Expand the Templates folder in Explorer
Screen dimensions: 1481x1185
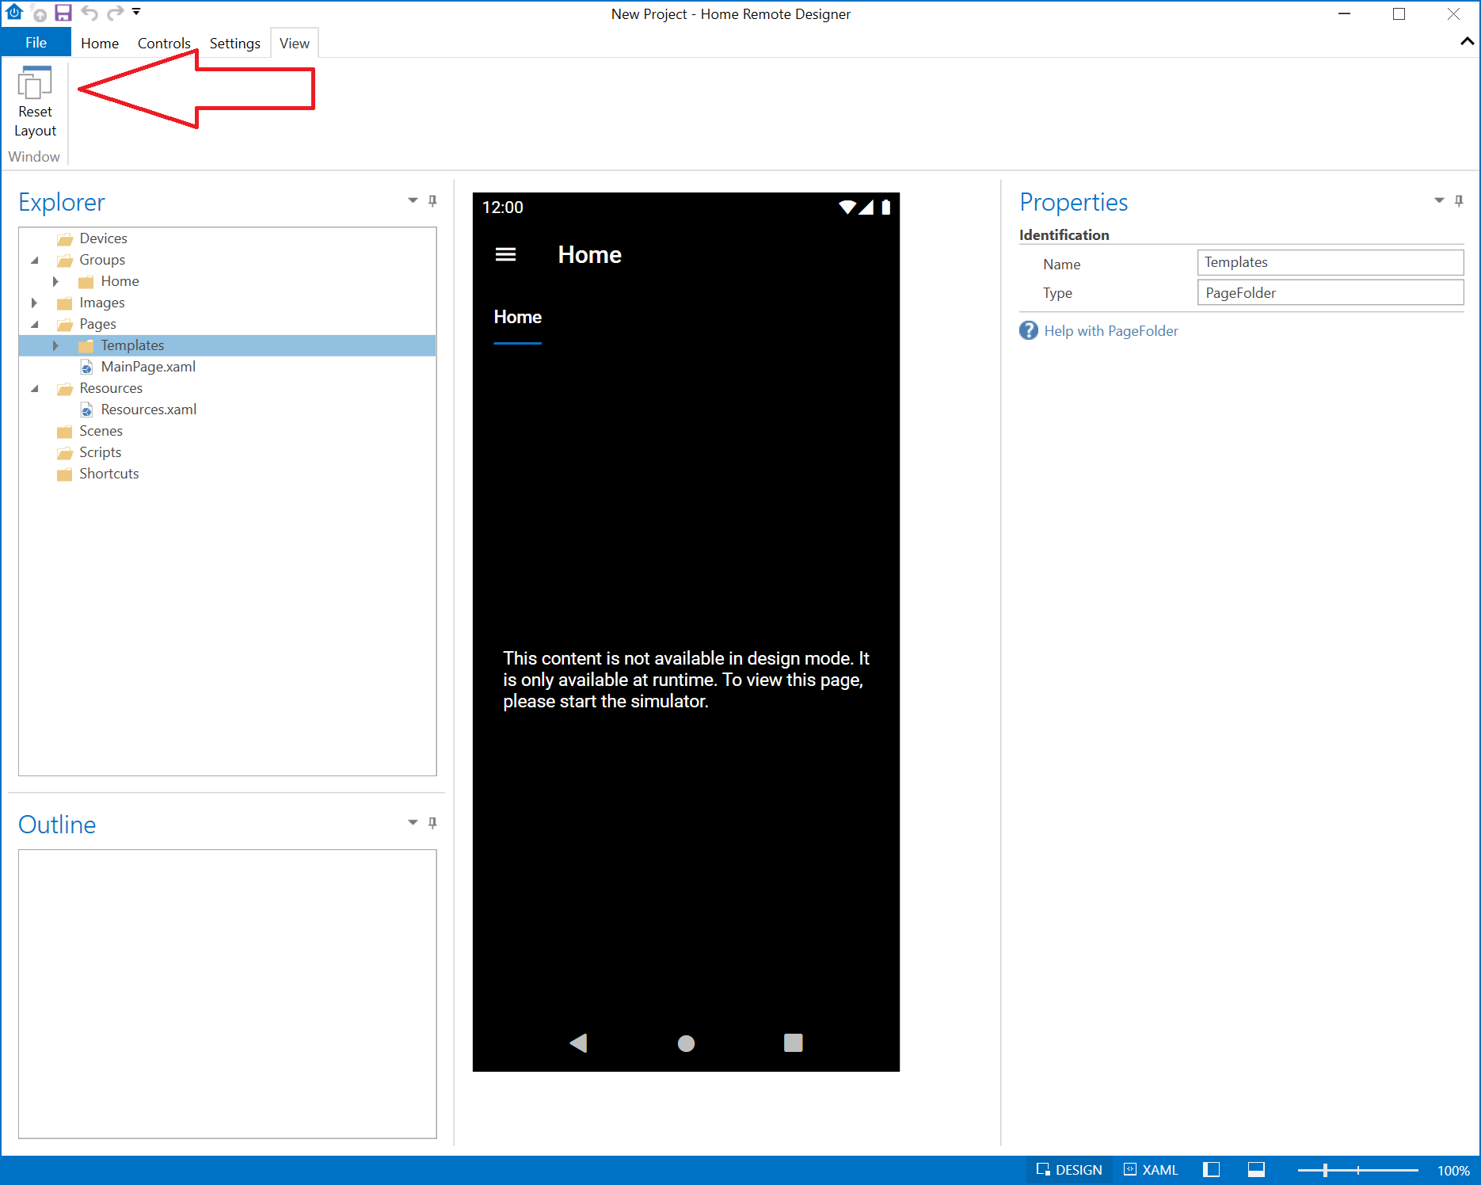coord(55,345)
